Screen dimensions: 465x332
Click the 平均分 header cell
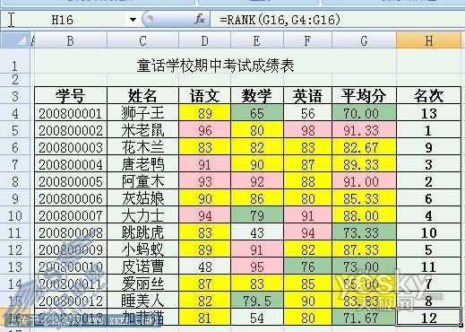click(364, 96)
